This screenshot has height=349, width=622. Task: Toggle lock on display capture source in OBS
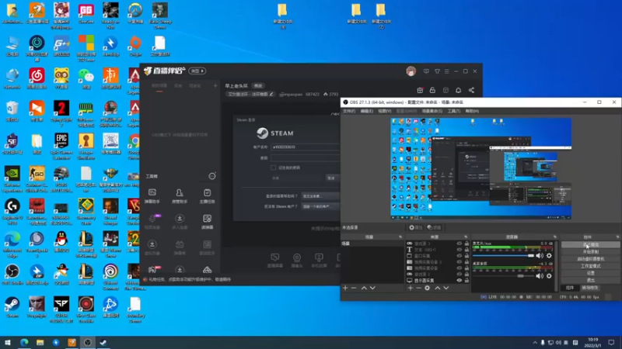click(467, 281)
